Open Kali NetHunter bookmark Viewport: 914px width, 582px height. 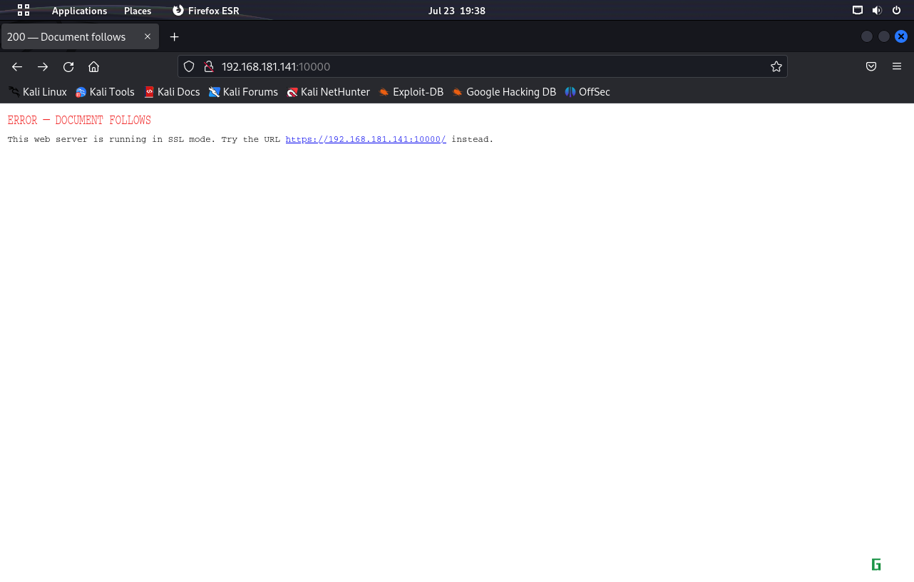tap(328, 91)
